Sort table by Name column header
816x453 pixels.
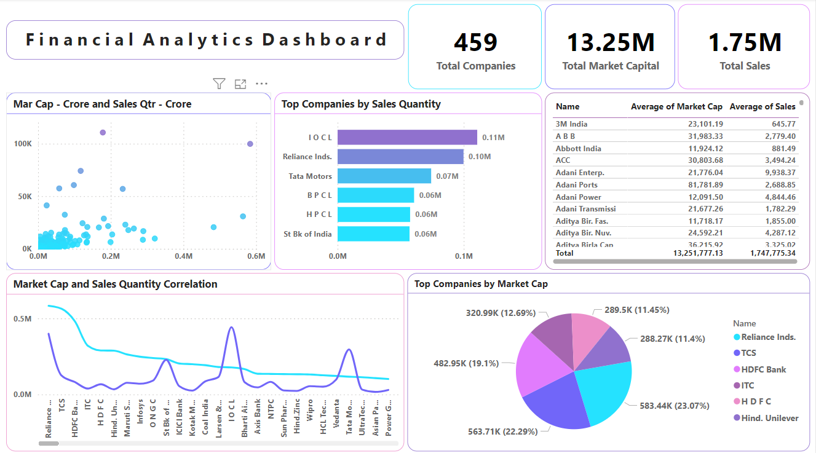click(568, 106)
